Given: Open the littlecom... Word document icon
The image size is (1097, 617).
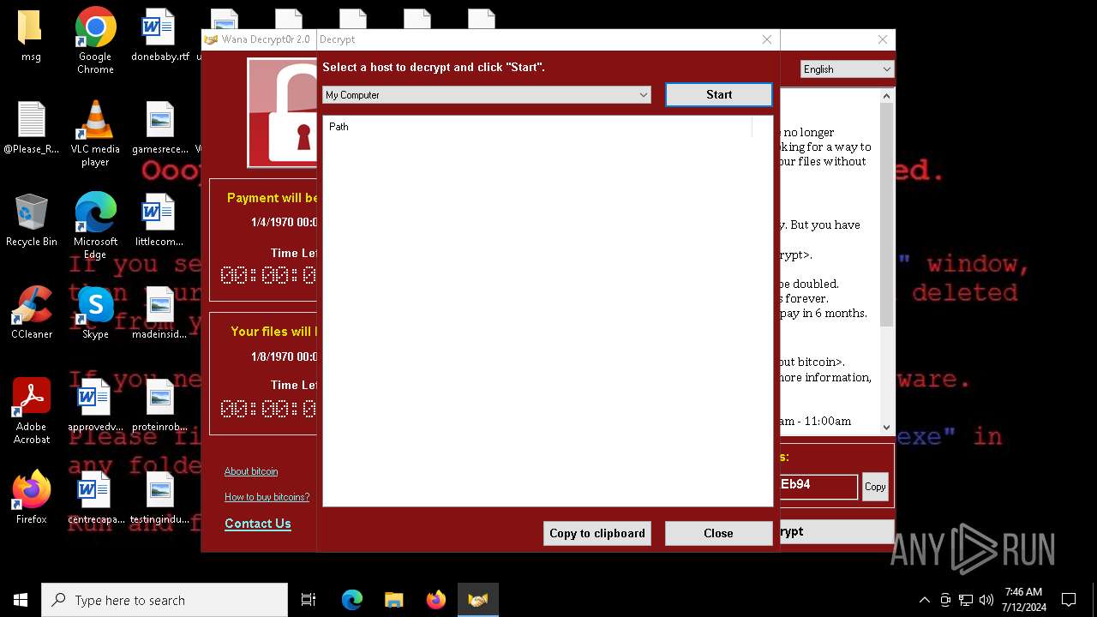Looking at the screenshot, I should pos(159,220).
